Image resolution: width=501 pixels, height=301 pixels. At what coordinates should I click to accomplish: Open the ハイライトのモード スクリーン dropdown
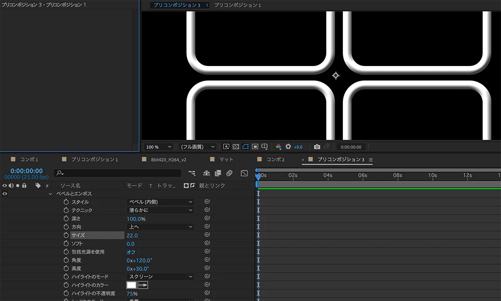(160, 277)
